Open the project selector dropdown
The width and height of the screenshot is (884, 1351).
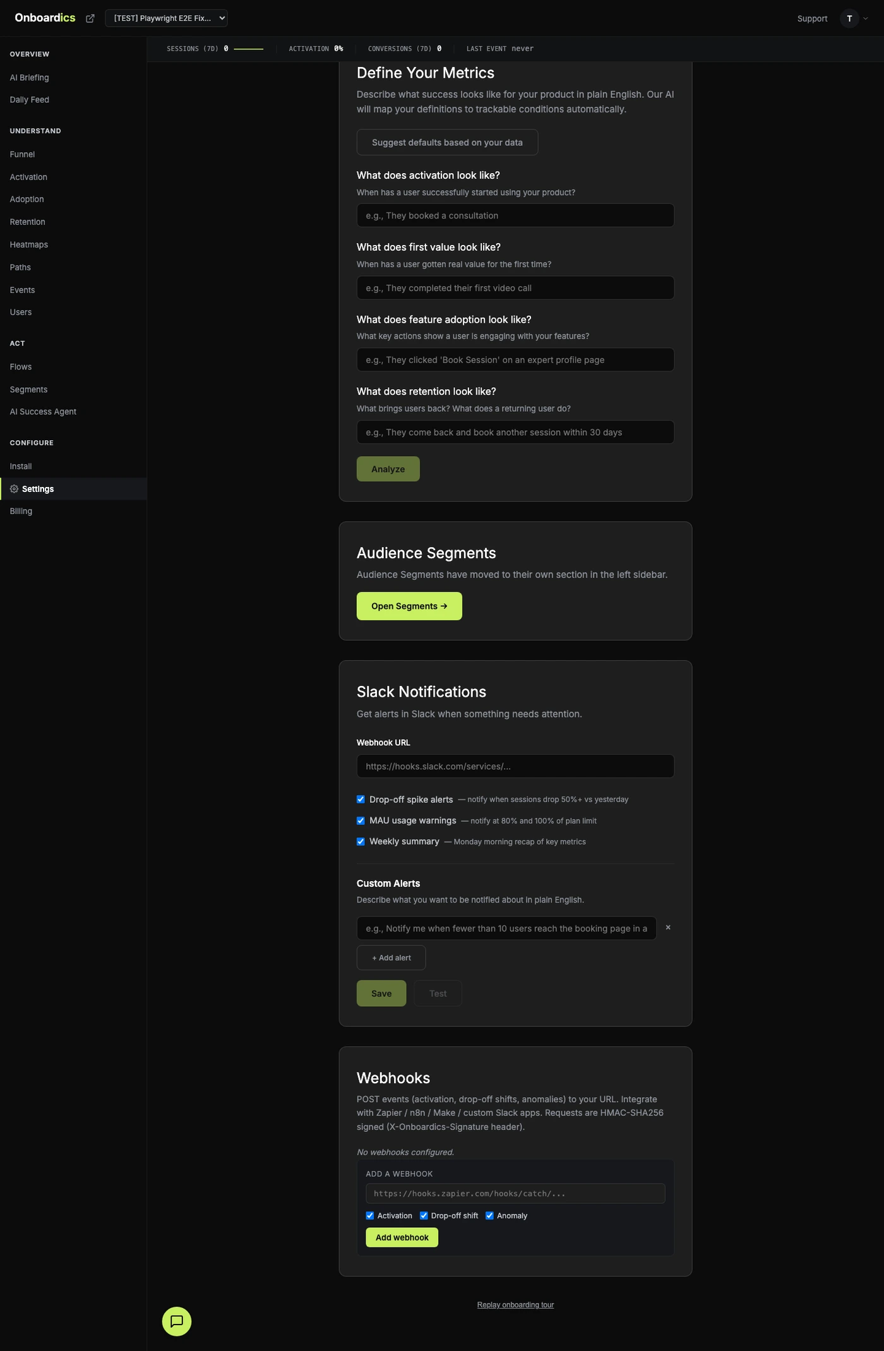[x=166, y=18]
